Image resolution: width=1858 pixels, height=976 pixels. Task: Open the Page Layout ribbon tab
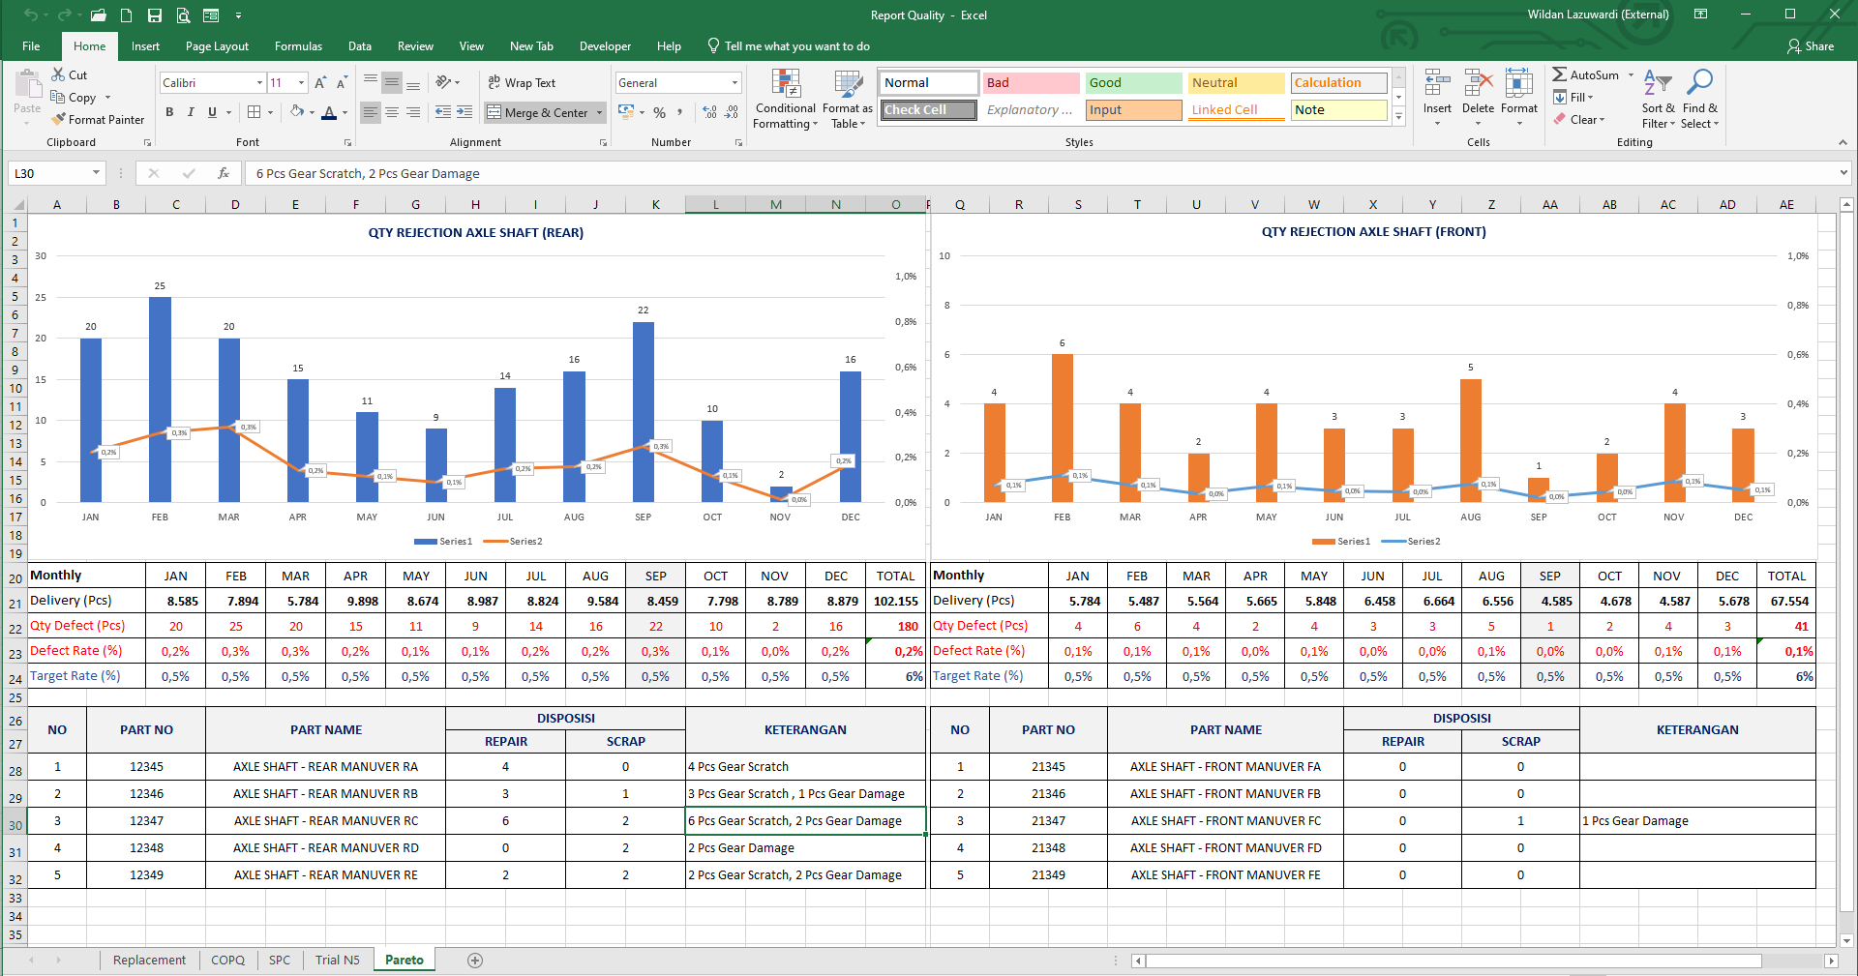tap(217, 46)
